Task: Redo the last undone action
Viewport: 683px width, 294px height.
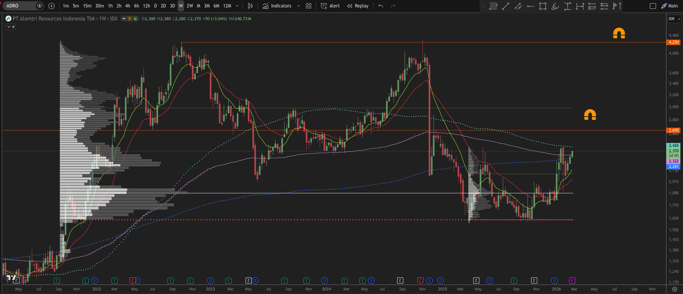Action: point(393,6)
